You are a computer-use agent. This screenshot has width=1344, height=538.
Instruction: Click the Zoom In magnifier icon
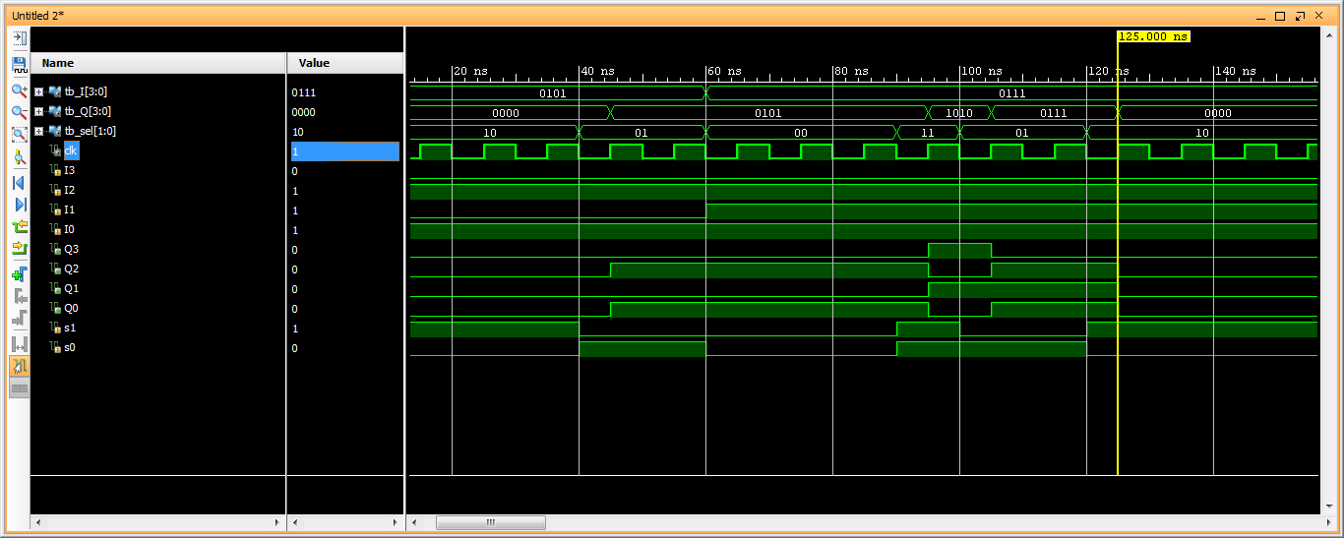click(x=19, y=90)
